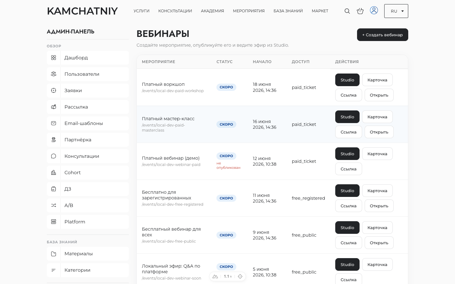Click the Скоро badge for Платный мастер-класс
Screen dimensions: 455x284
pyautogui.click(x=226, y=124)
